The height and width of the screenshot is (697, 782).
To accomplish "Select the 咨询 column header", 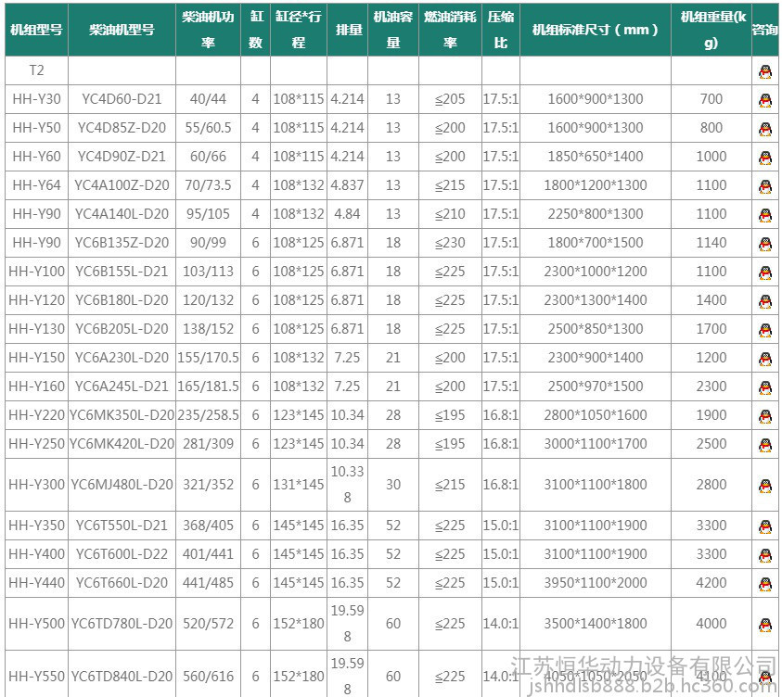I will [x=765, y=30].
